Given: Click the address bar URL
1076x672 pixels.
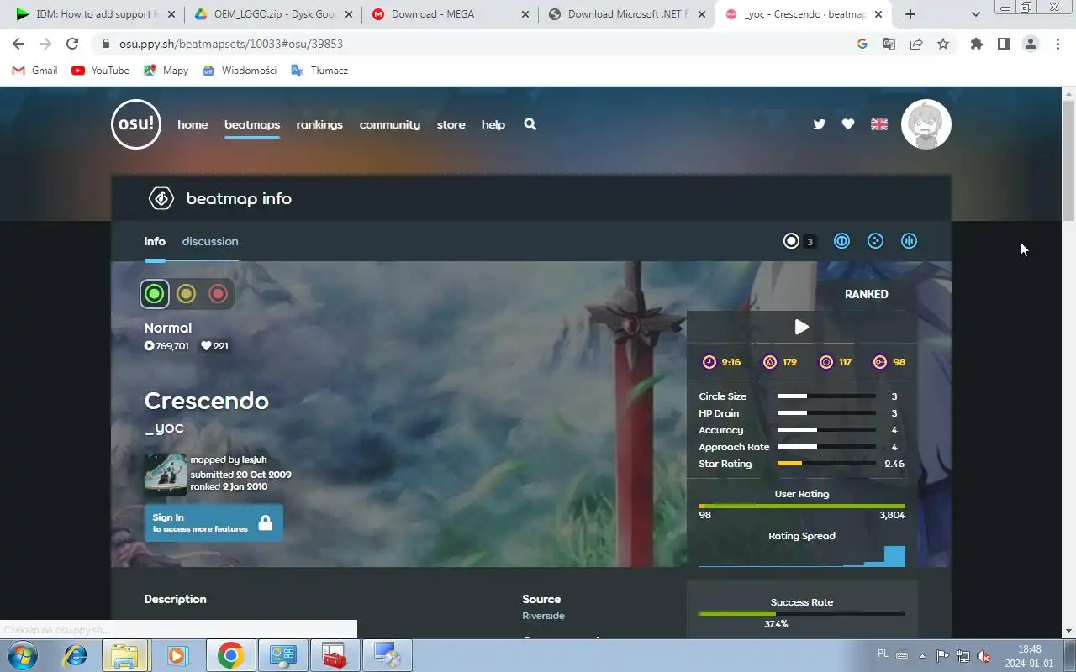Looking at the screenshot, I should (231, 44).
